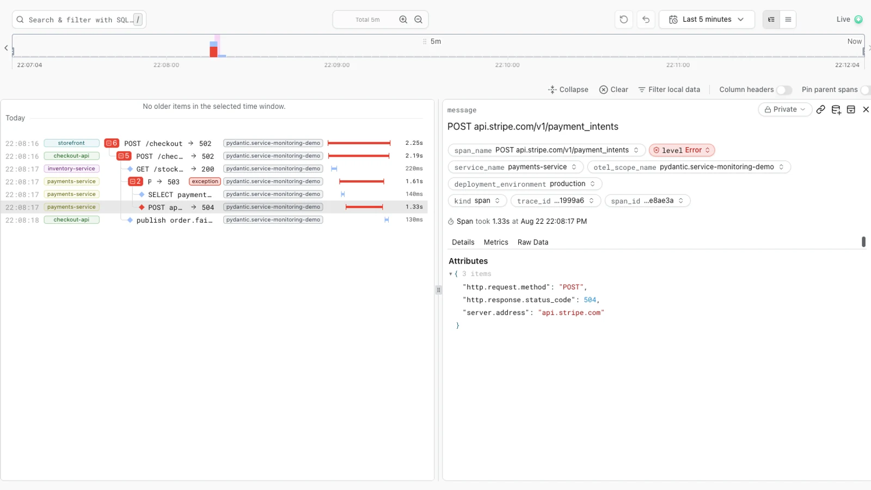Click the zoom out magnifier icon
The image size is (871, 490).
pos(419,20)
